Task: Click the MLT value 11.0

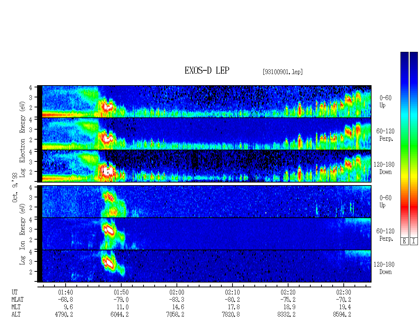Action: click(x=123, y=307)
